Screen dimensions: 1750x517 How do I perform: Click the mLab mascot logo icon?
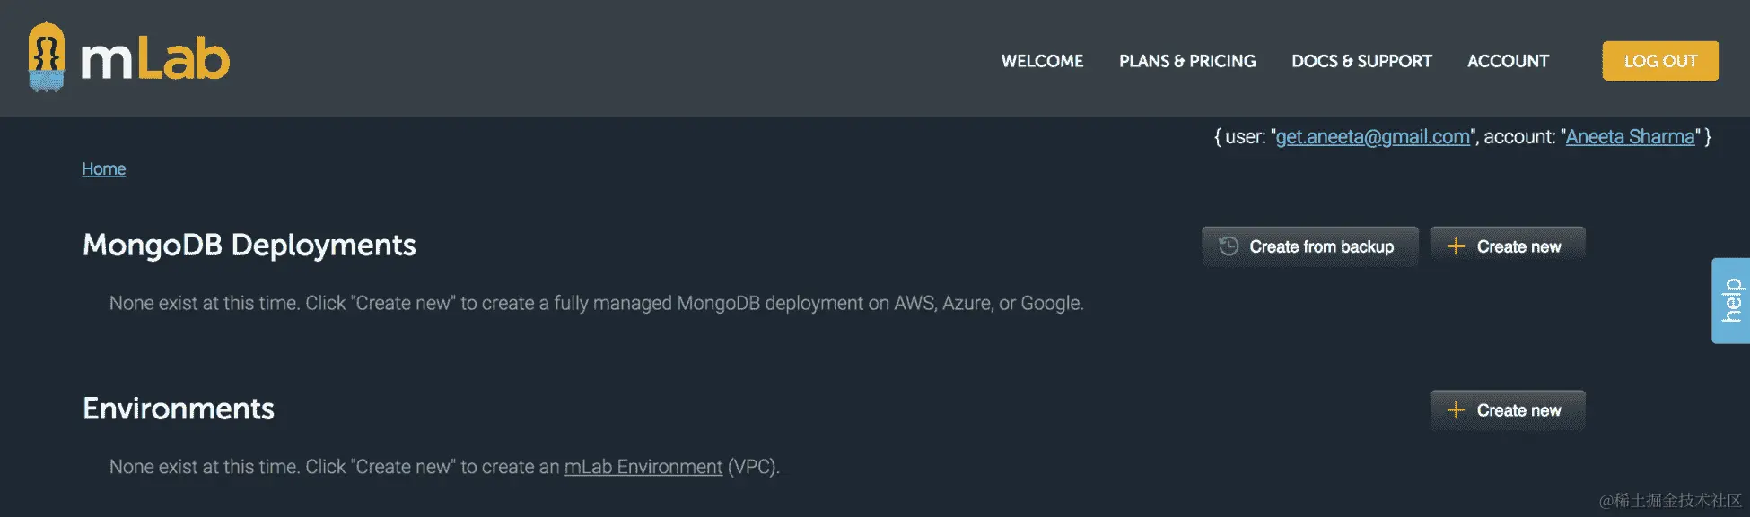(x=47, y=56)
